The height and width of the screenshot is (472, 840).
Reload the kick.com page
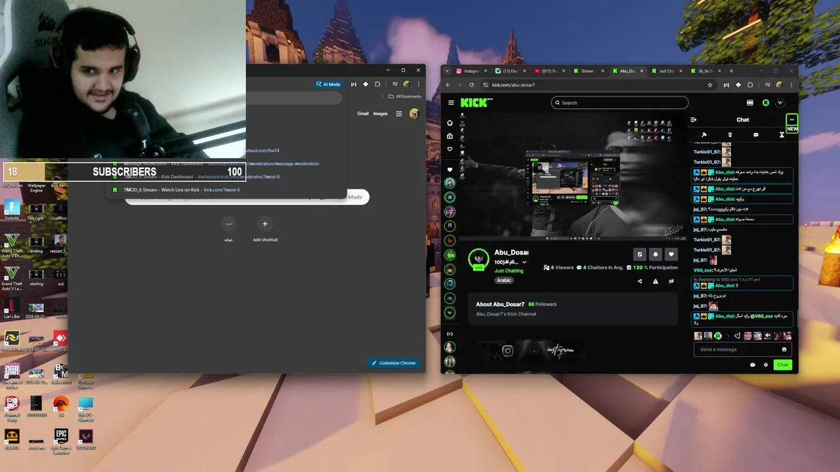pyautogui.click(x=471, y=85)
